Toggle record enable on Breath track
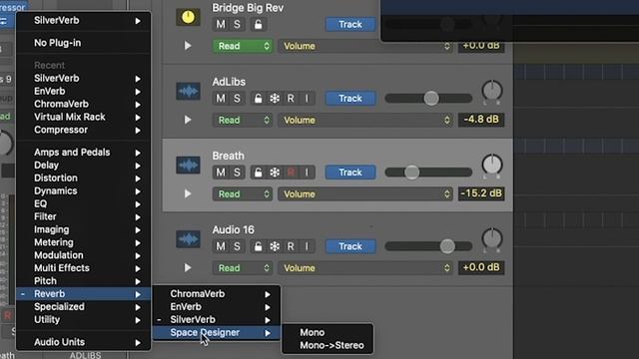The image size is (639, 359). coord(291,173)
